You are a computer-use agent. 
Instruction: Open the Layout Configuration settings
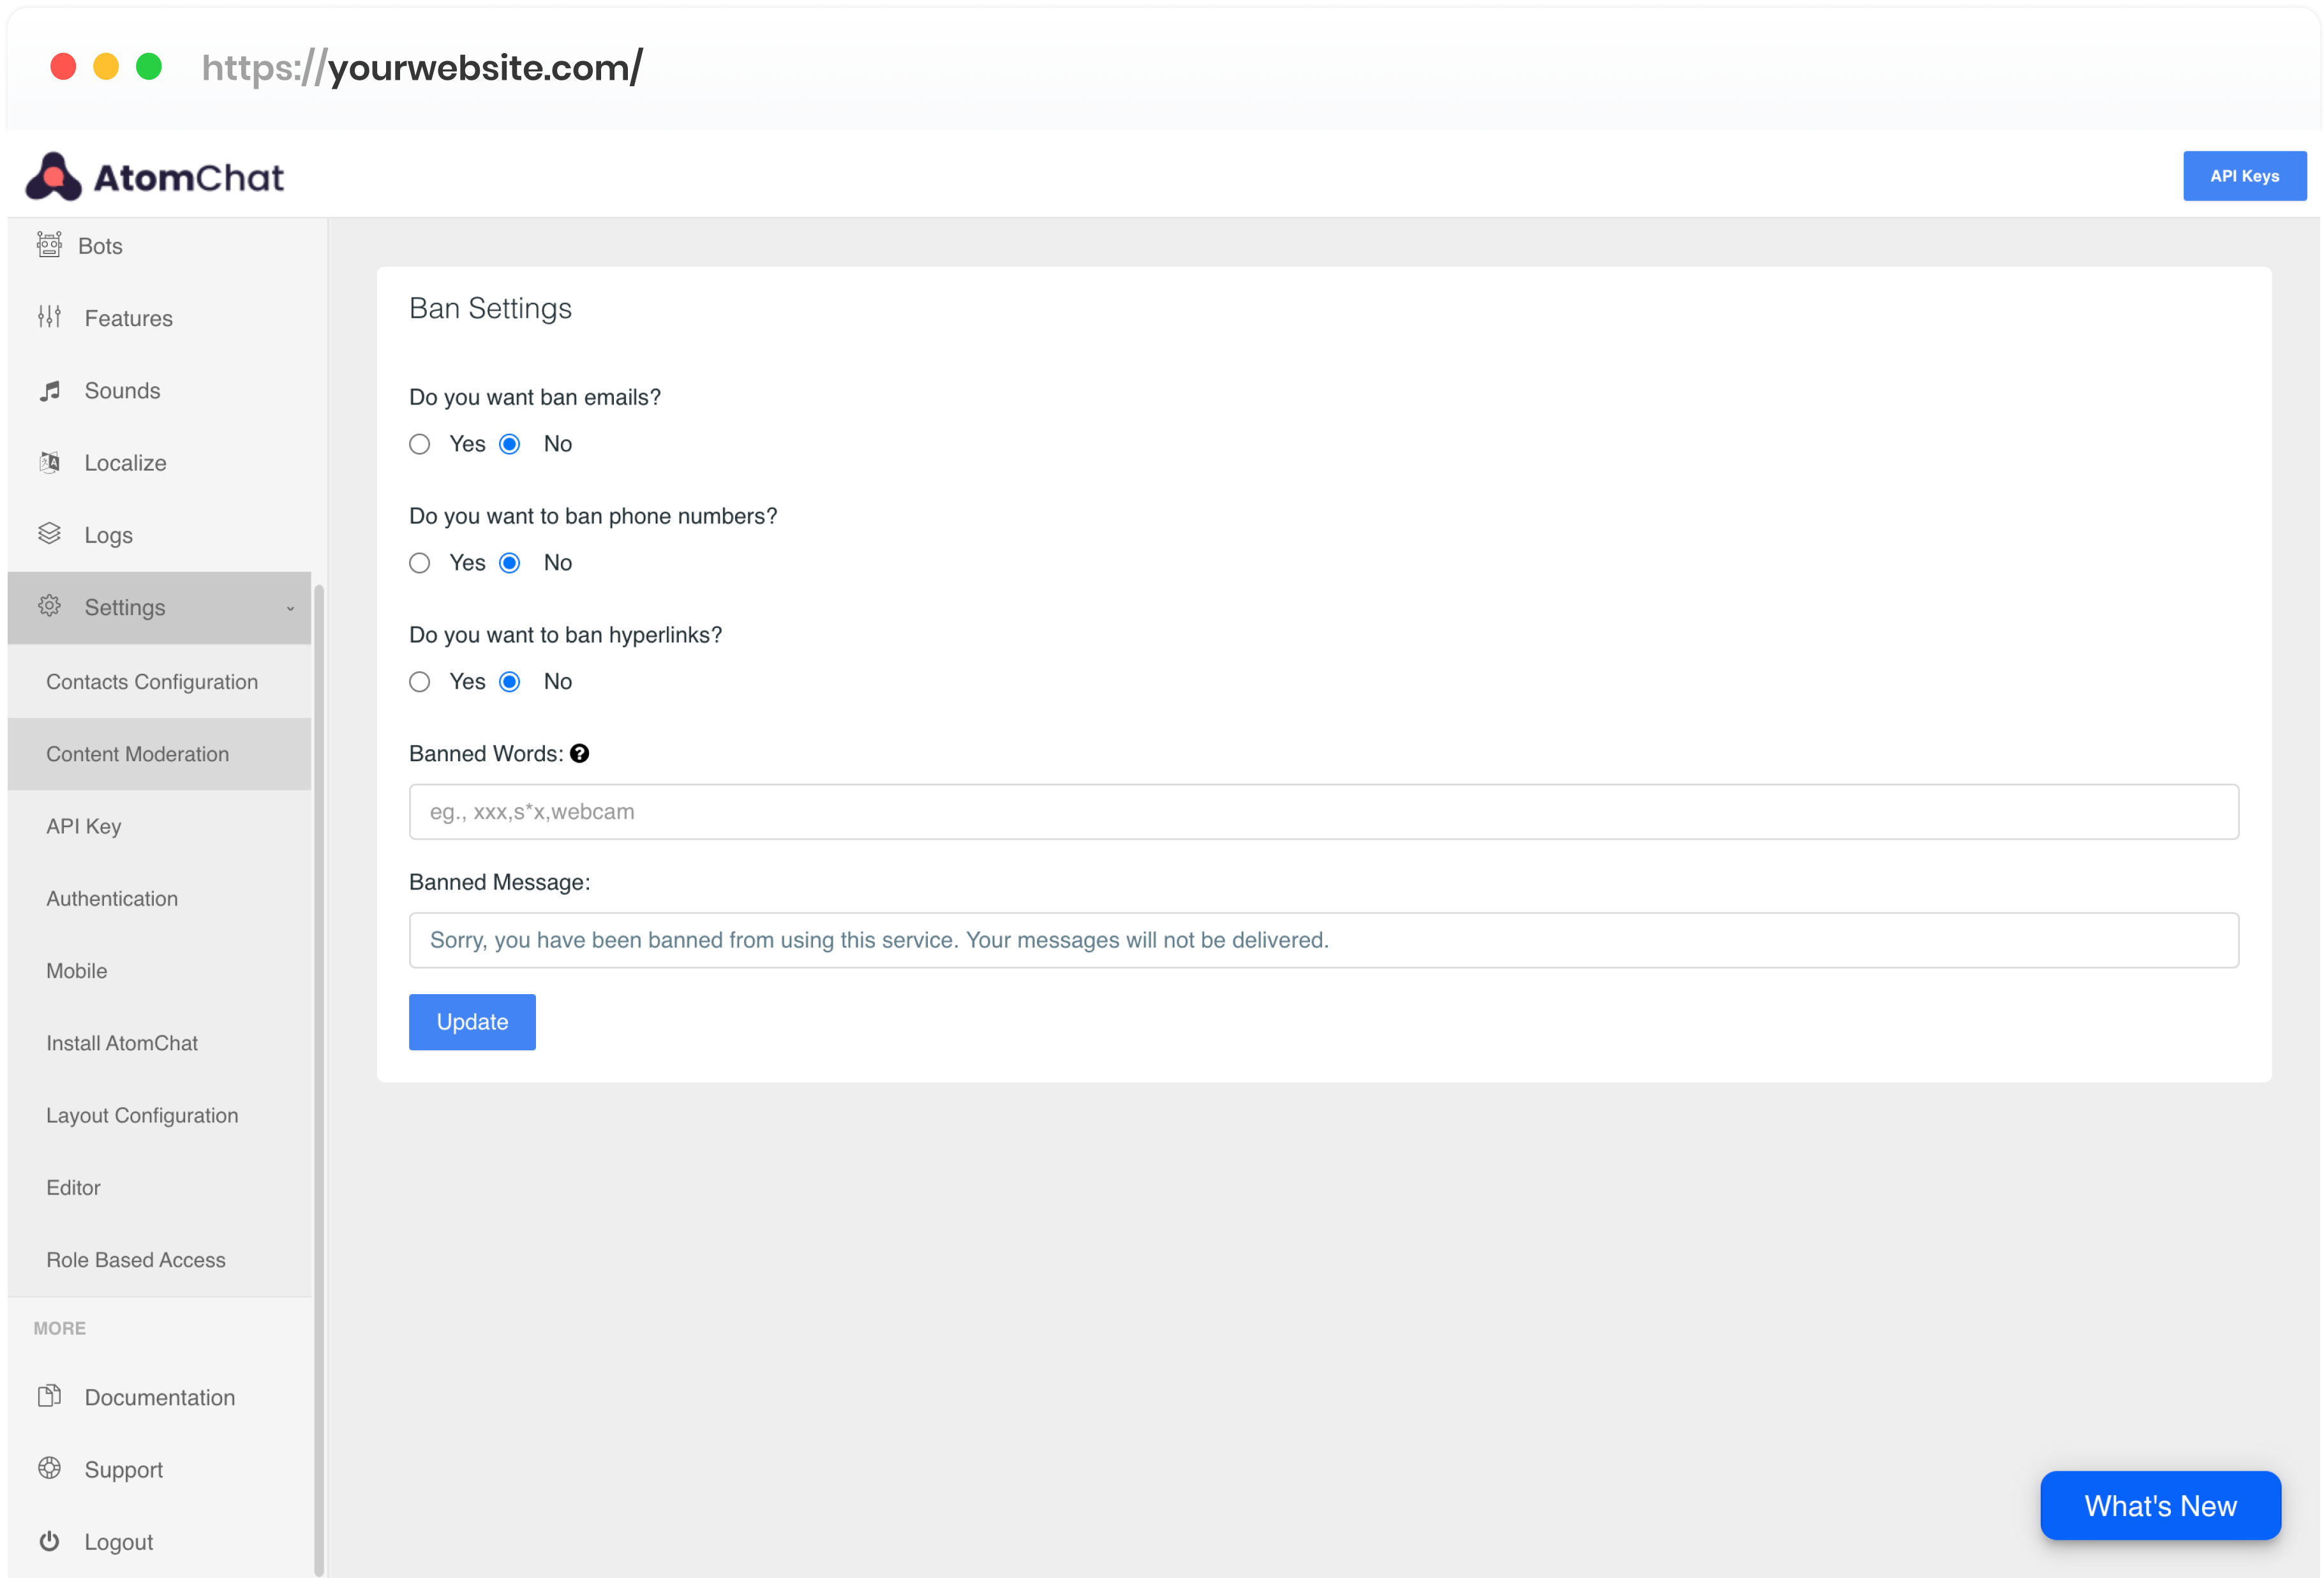point(142,1115)
